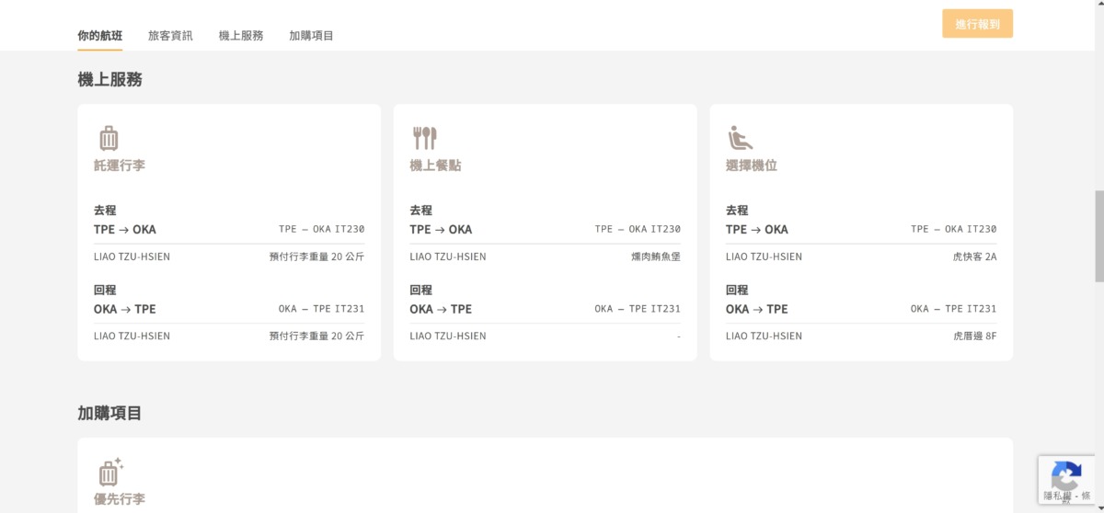This screenshot has width=1104, height=513.
Task: Click the outbound meal 燻肉鮪魚堡
Action: (655, 256)
